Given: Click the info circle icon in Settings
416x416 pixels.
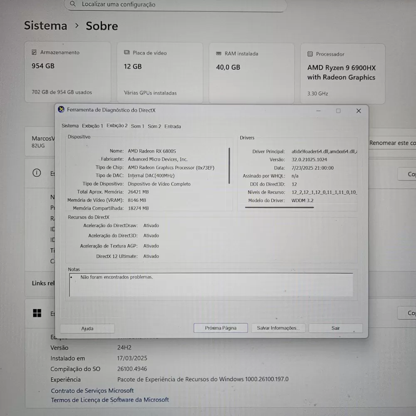Looking at the screenshot, I should tap(37, 173).
